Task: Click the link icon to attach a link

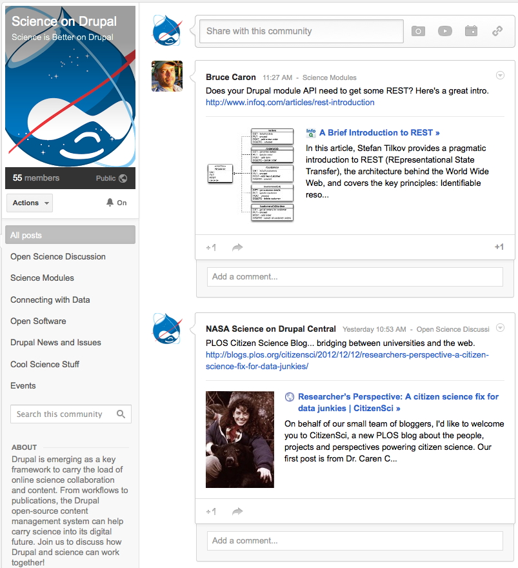Action: (x=496, y=30)
